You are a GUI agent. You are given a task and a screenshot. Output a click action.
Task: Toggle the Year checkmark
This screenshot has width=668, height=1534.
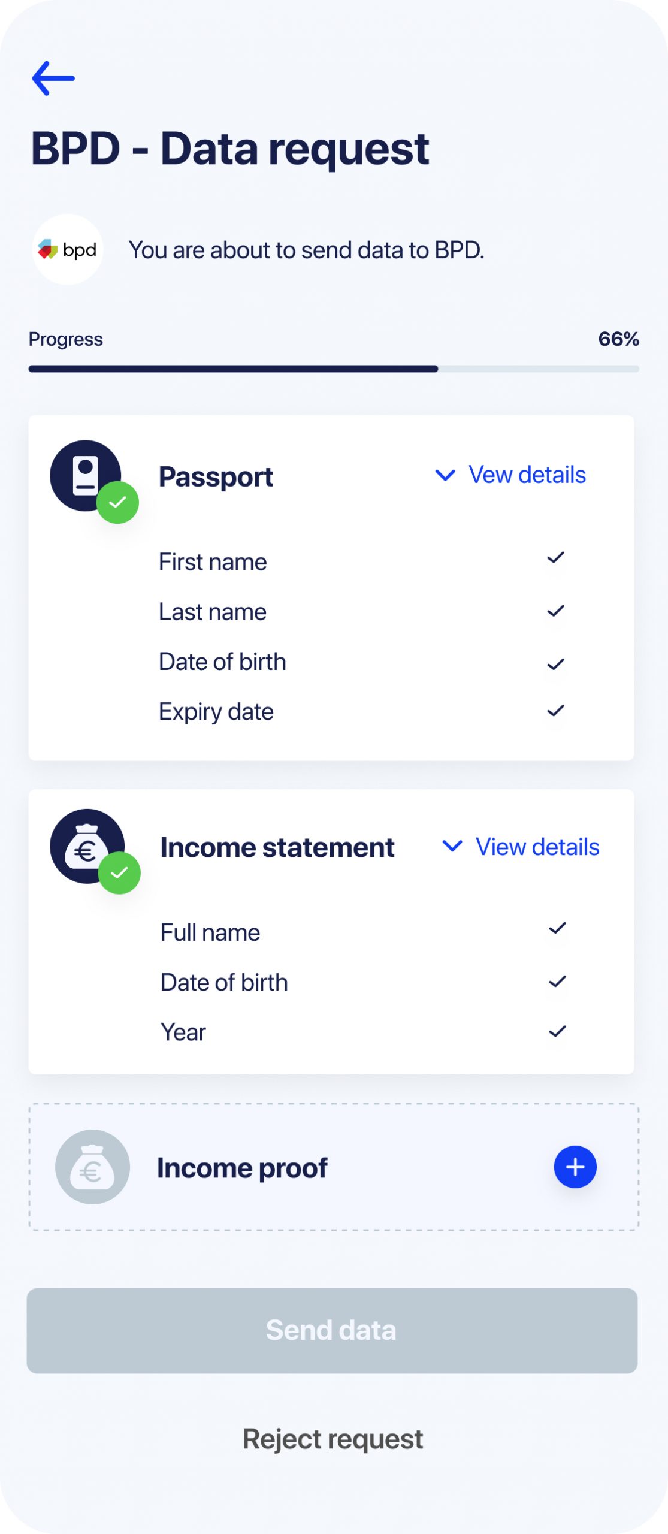coord(557,1031)
